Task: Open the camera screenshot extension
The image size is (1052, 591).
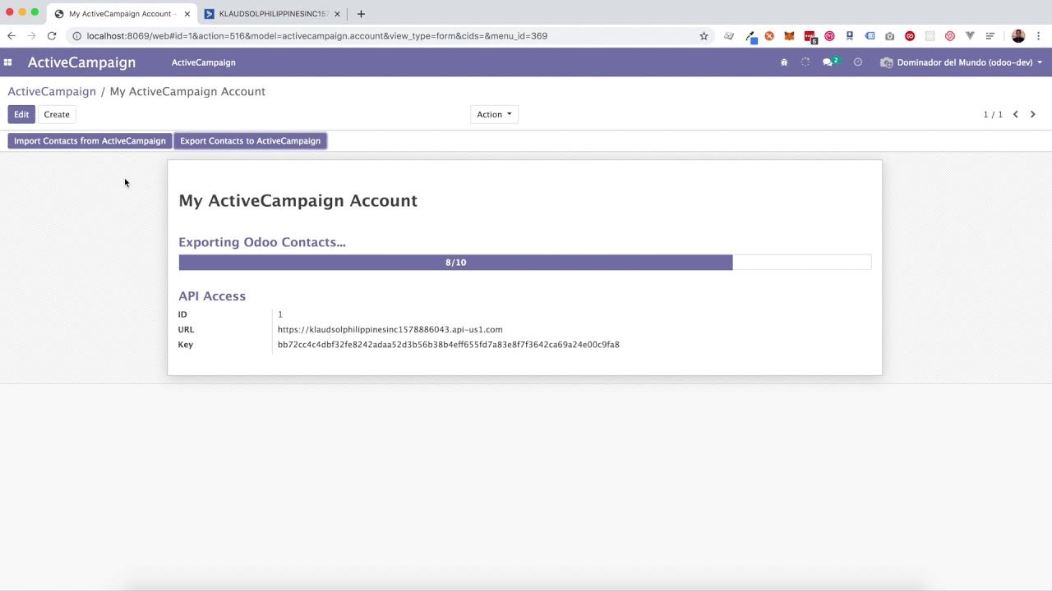Action: click(889, 36)
